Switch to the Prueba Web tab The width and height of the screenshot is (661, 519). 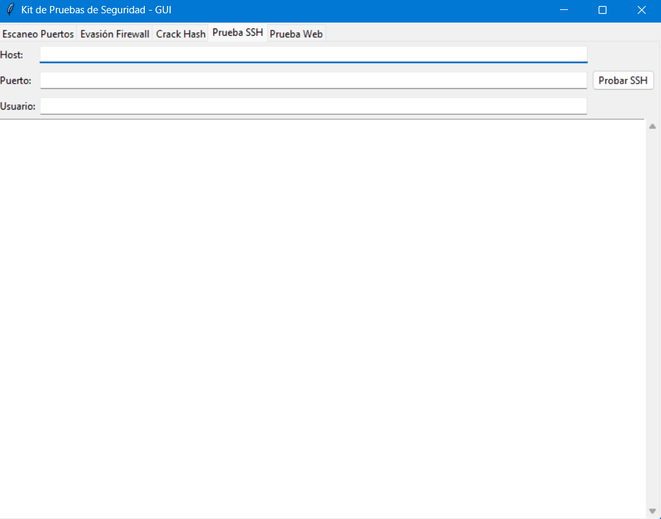pos(296,33)
